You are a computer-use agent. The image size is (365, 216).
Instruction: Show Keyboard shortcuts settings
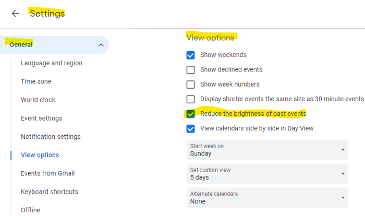click(50, 191)
